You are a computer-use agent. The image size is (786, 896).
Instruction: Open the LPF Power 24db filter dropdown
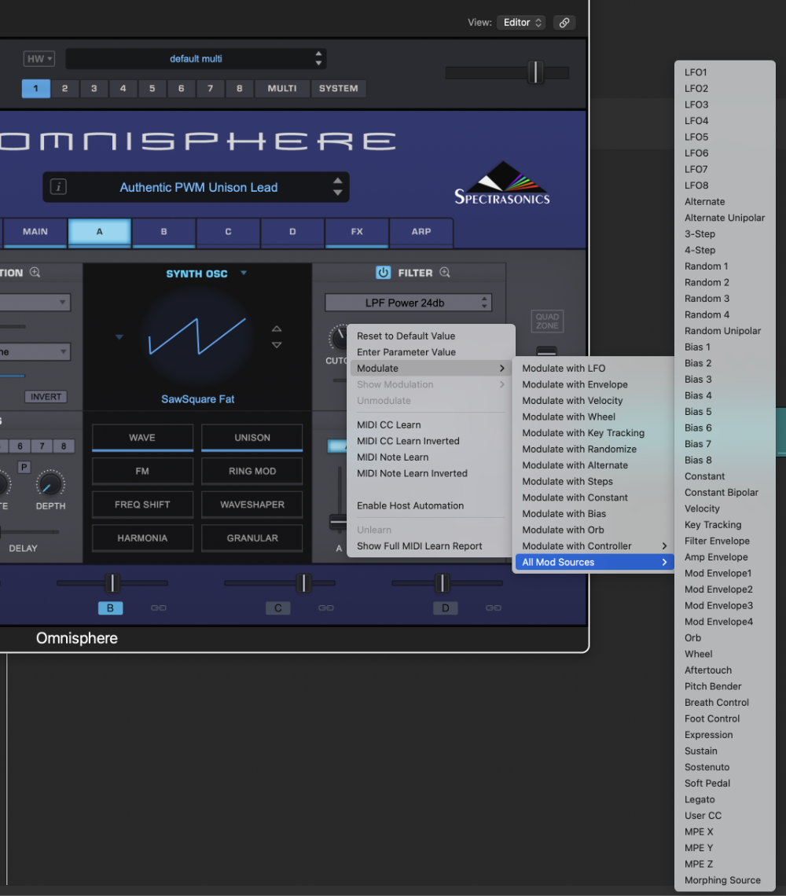(x=408, y=303)
